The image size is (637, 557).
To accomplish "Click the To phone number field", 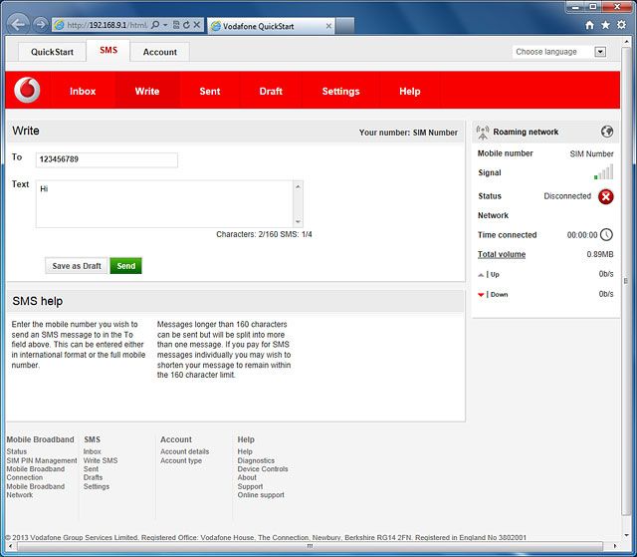I will click(x=106, y=159).
